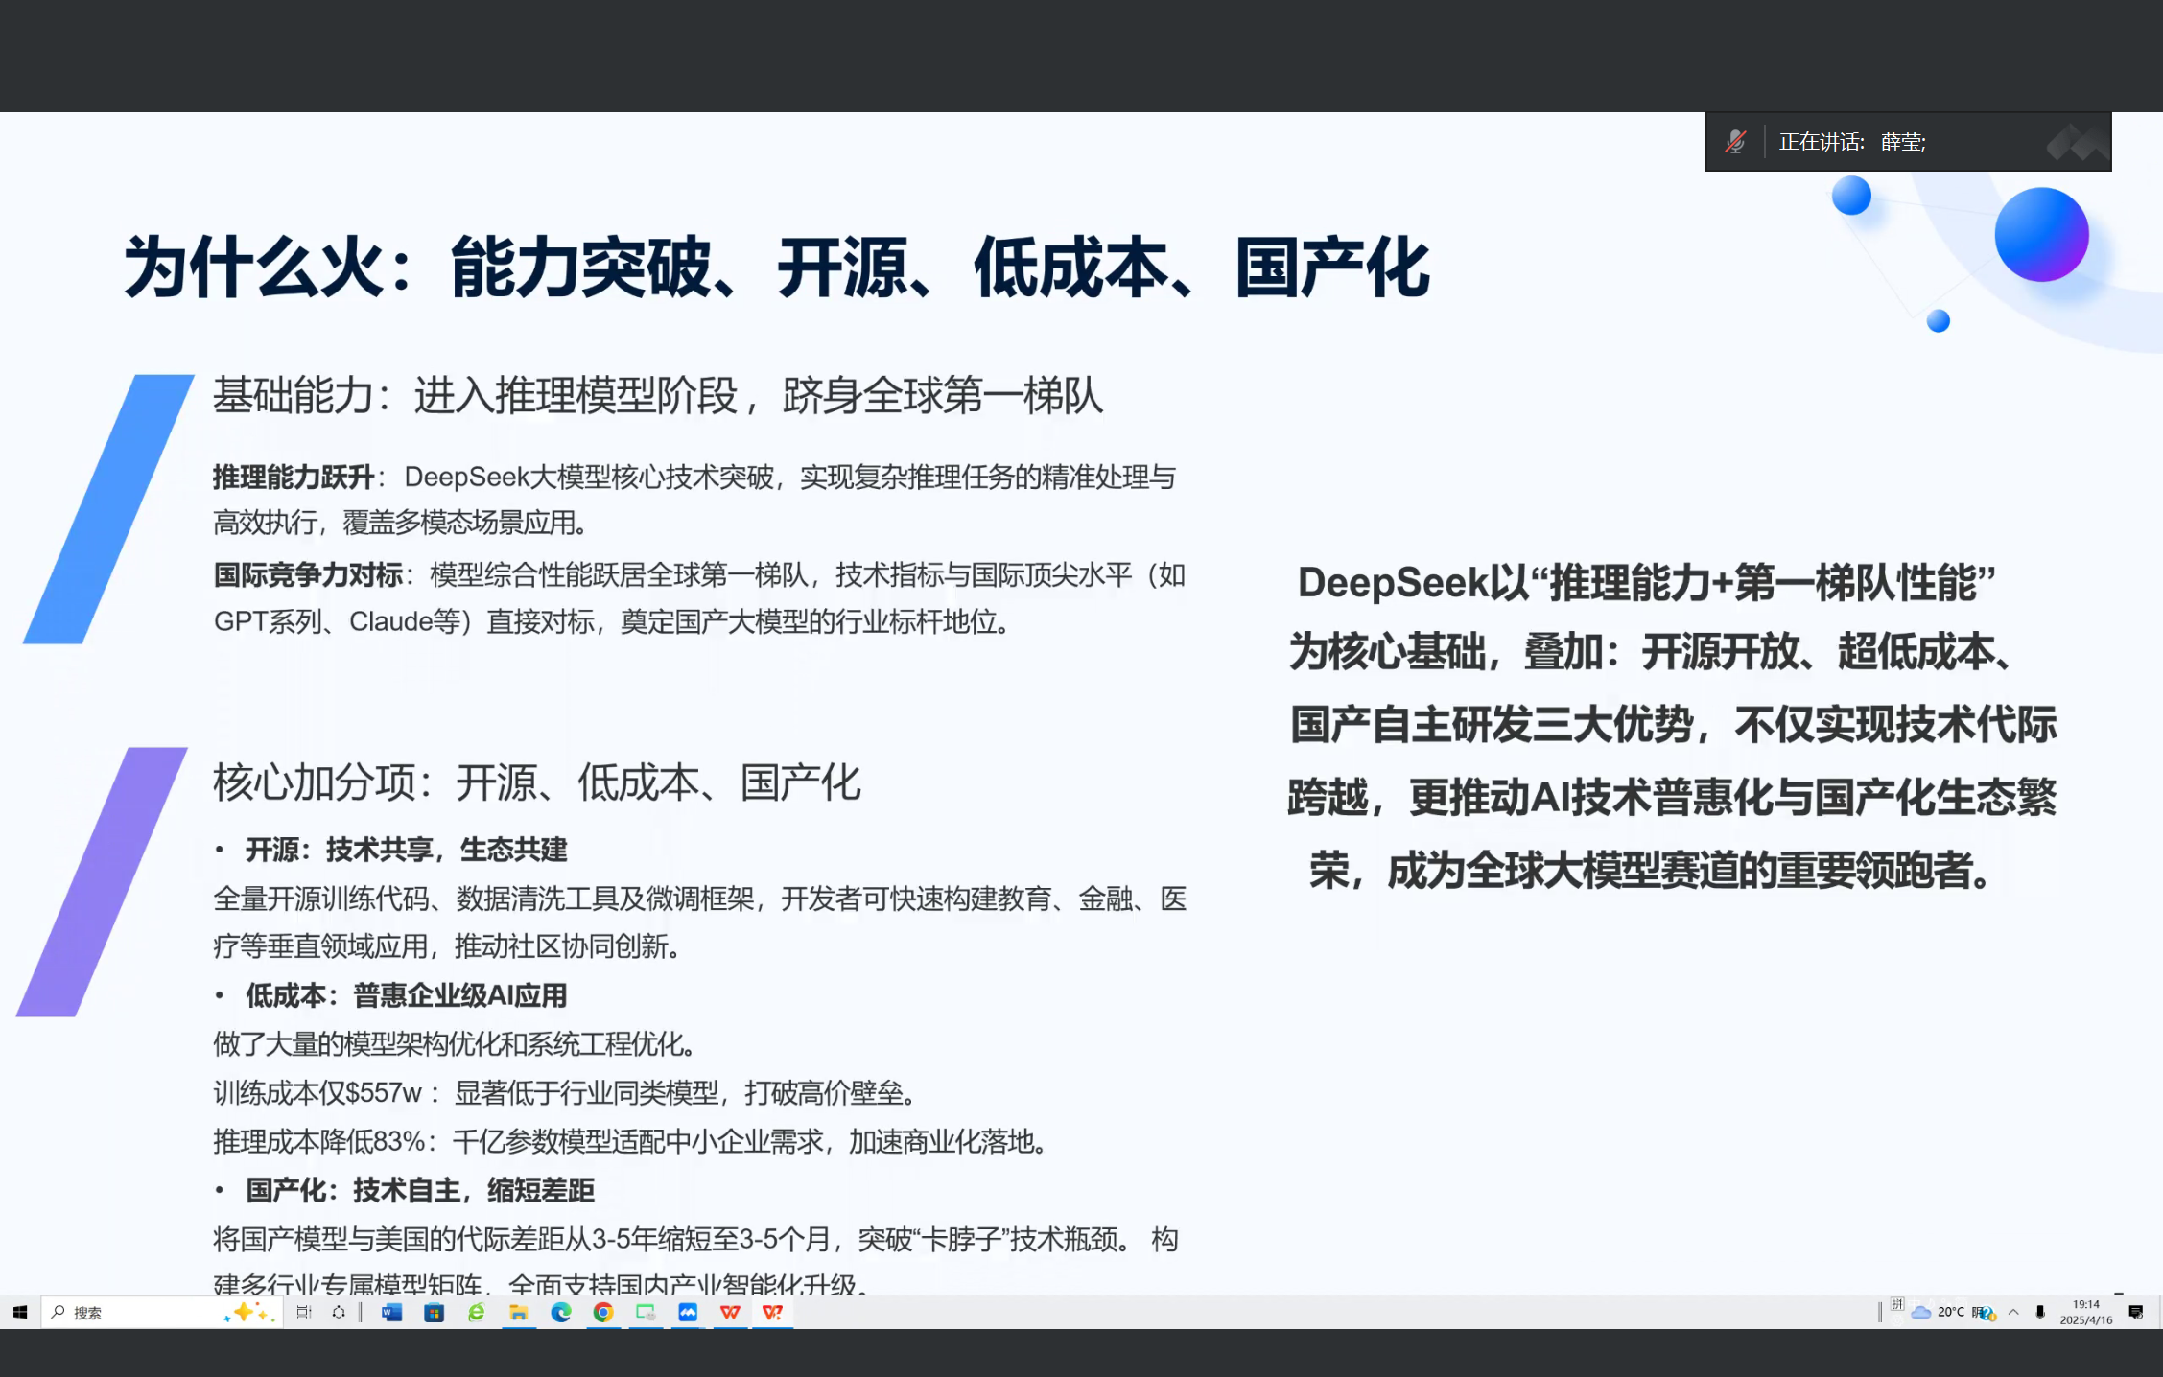
Task: Click the system tray microphone icon
Action: [2040, 1312]
